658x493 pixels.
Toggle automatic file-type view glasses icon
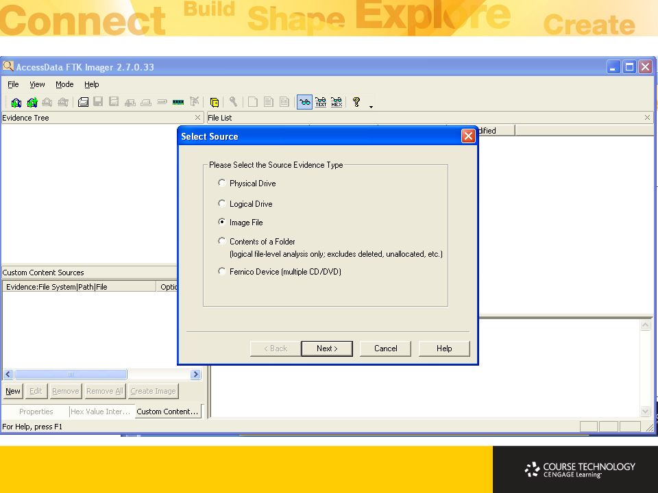click(304, 102)
